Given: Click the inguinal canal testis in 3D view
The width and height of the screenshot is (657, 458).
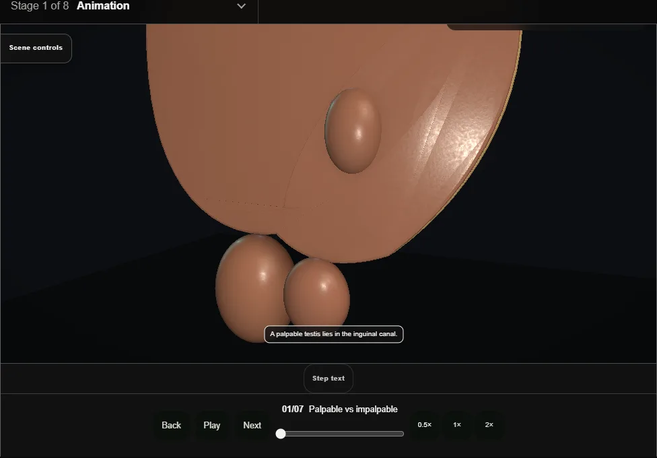Looking at the screenshot, I should pyautogui.click(x=353, y=131).
